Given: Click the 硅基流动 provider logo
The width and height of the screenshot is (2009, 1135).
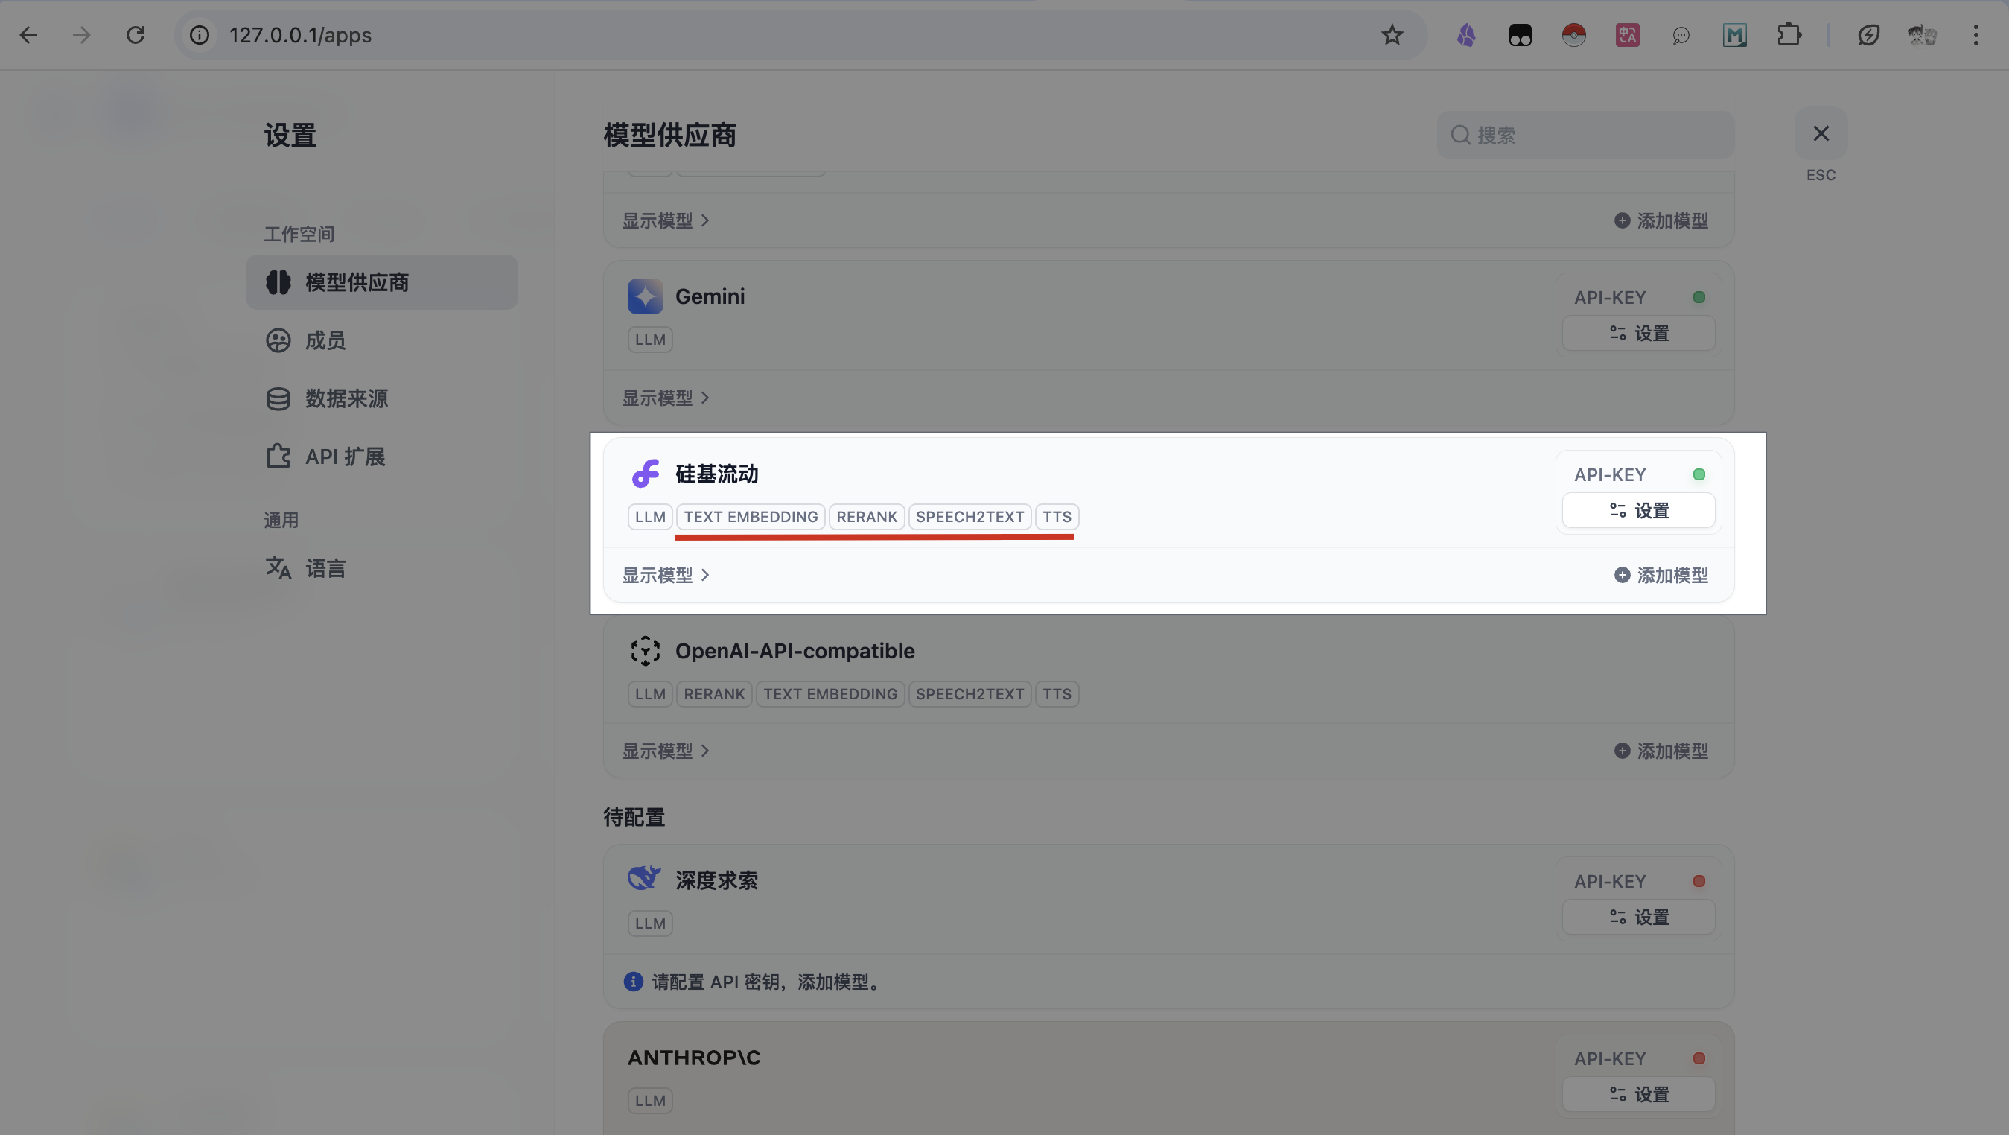Looking at the screenshot, I should [x=645, y=474].
